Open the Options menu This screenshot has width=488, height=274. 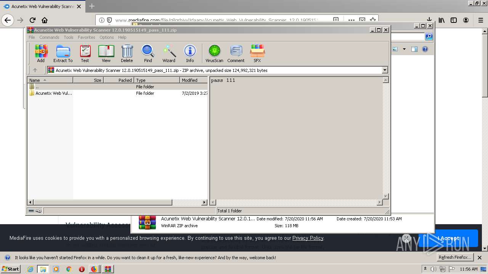107,37
